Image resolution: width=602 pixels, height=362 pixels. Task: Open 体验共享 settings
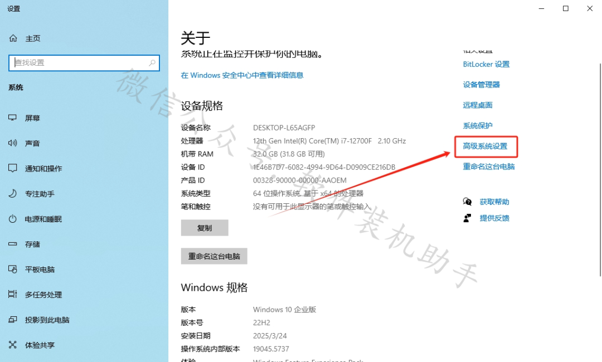pos(40,345)
